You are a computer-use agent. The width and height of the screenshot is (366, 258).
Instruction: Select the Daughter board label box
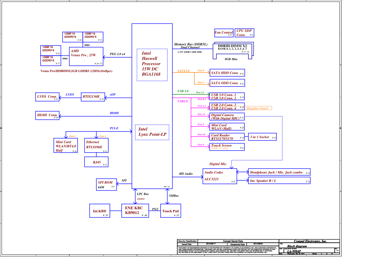258,108
